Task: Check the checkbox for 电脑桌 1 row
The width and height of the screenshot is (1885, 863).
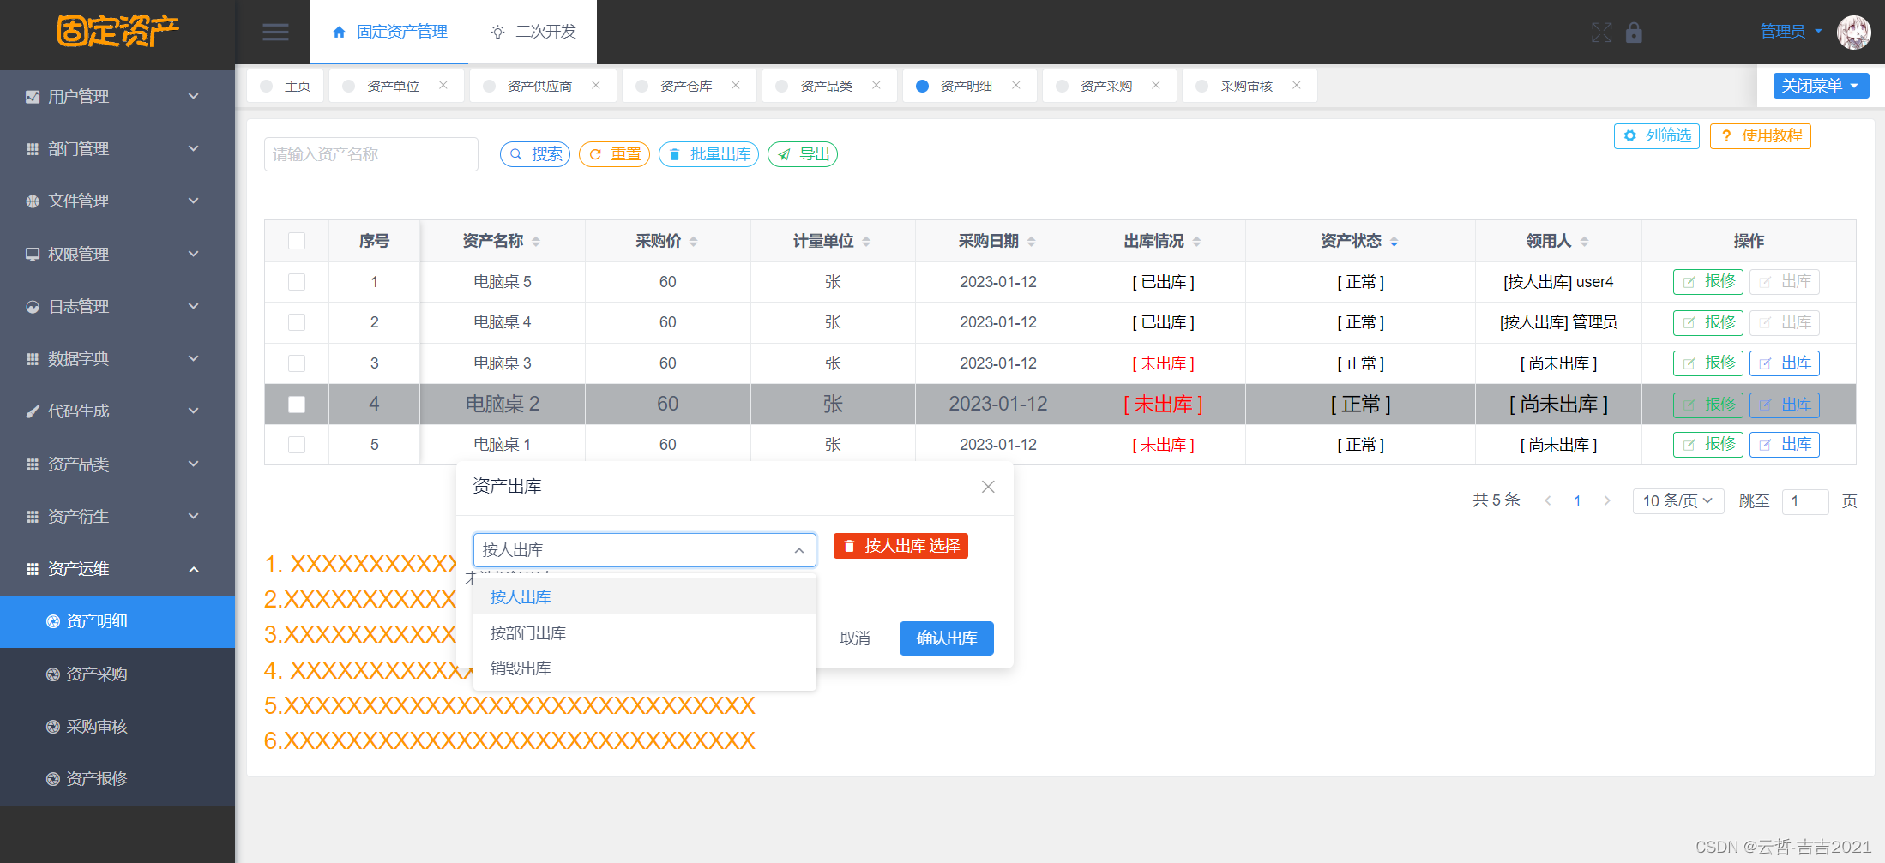Action: [x=297, y=445]
